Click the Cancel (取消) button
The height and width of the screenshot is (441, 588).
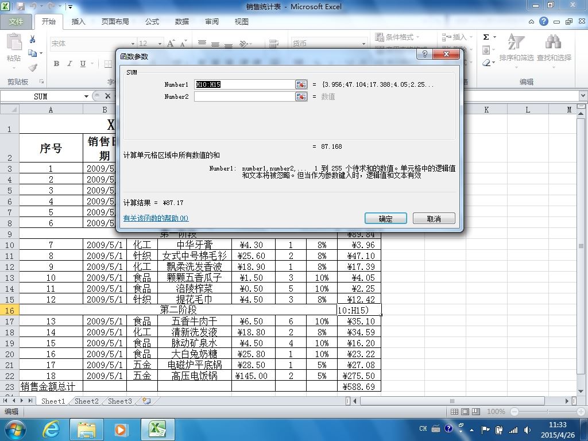pos(434,219)
